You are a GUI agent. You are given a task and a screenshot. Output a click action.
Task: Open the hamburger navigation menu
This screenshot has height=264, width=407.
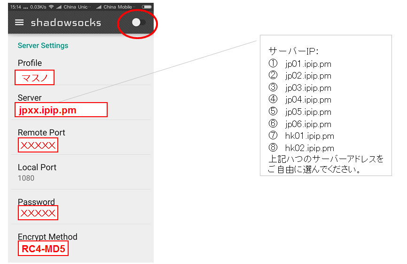point(19,23)
